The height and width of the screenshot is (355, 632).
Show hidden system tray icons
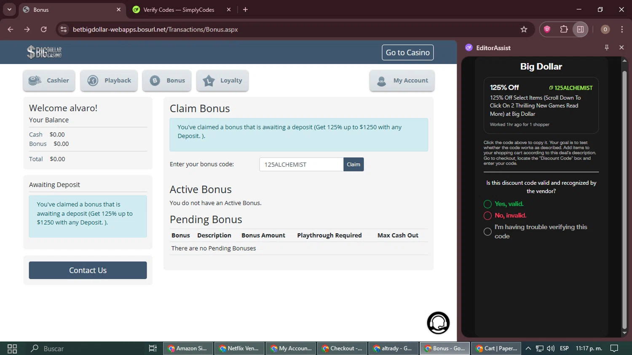click(528, 349)
